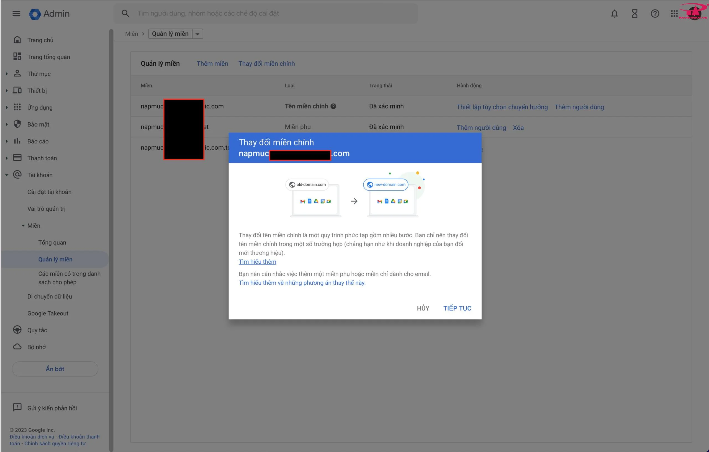This screenshot has width=709, height=452.
Task: Click the Trang chủ home icon
Action: (17, 40)
